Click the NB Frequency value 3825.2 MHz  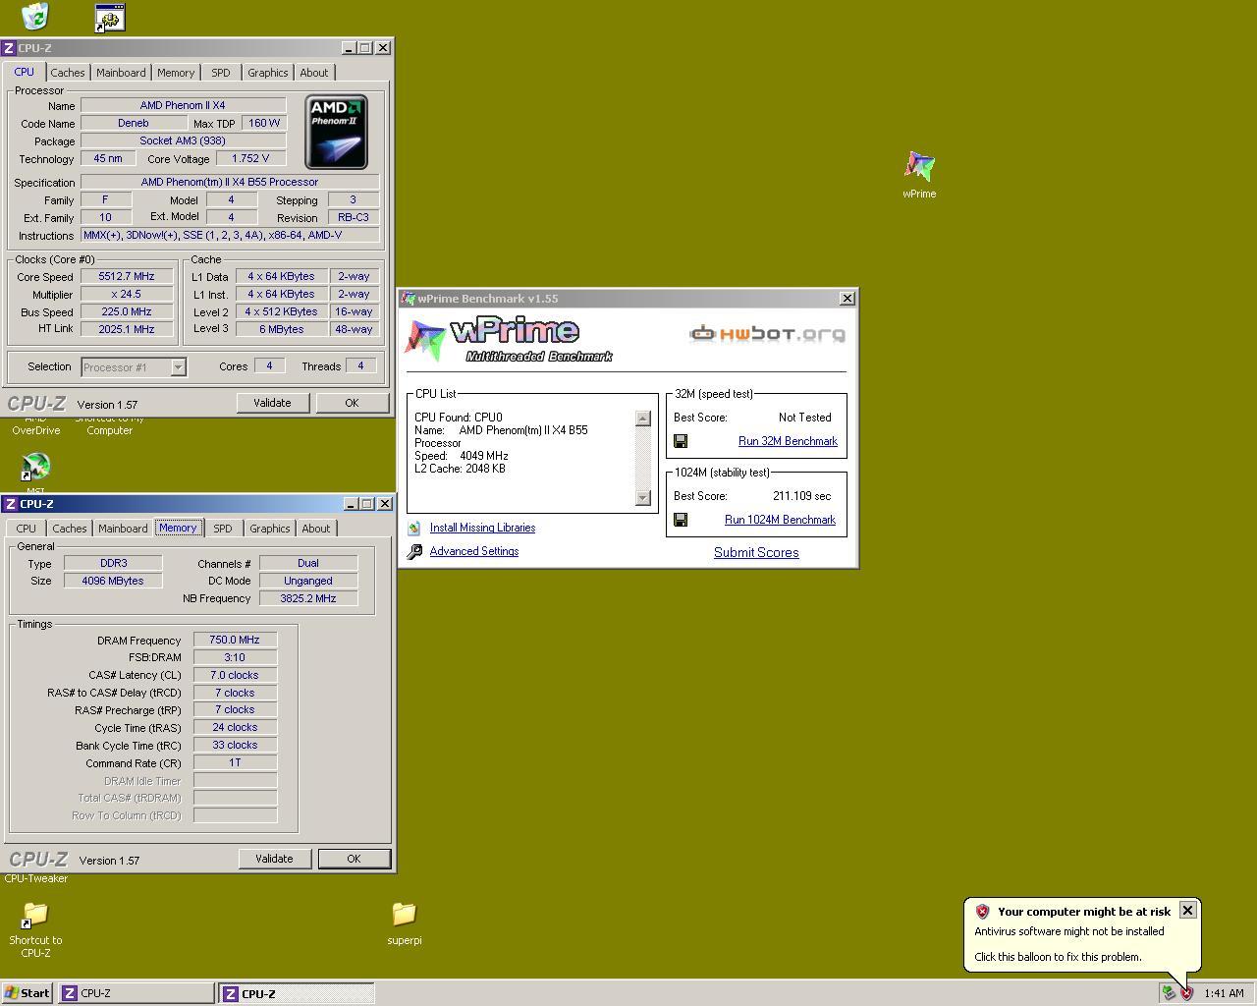click(x=307, y=598)
